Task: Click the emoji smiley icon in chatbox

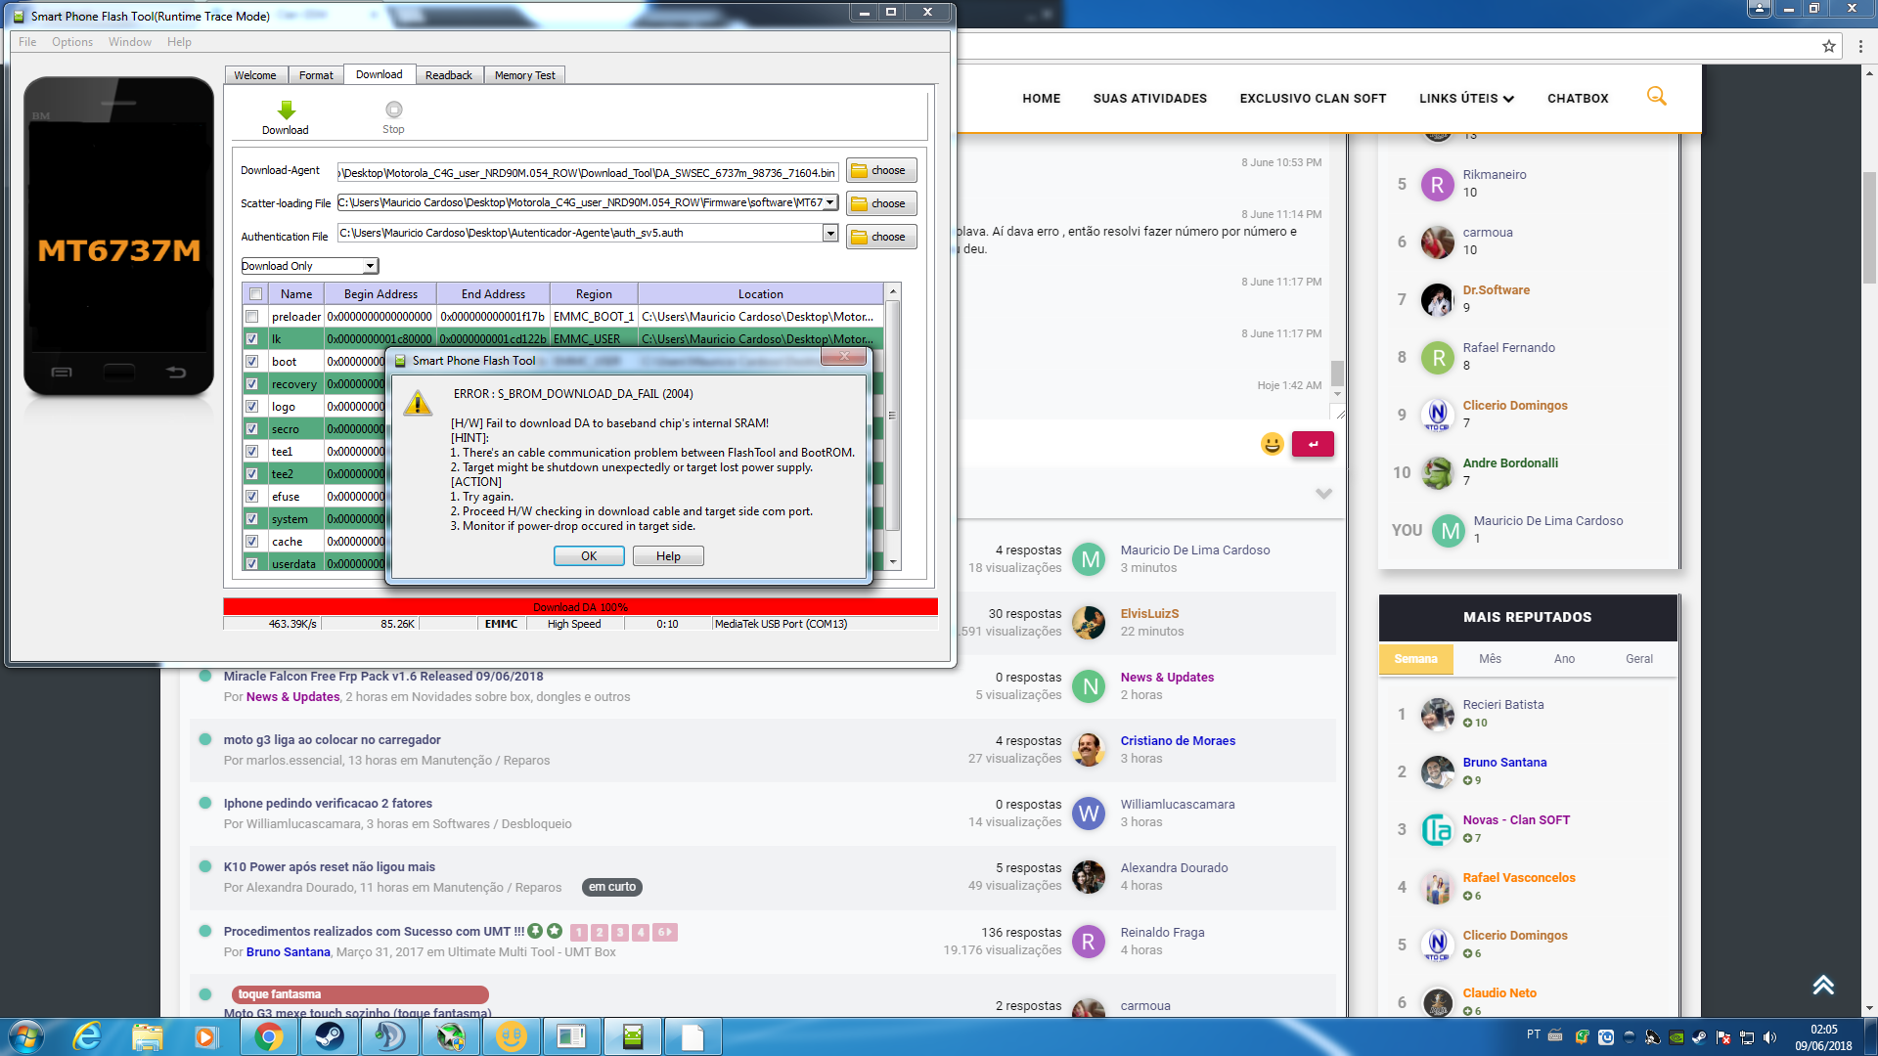Action: tap(1272, 444)
